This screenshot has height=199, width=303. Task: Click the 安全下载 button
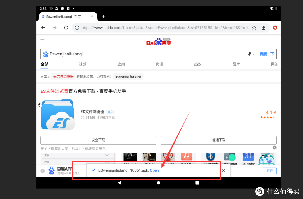pos(98,140)
